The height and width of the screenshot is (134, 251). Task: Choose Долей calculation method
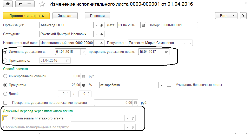point(5,94)
